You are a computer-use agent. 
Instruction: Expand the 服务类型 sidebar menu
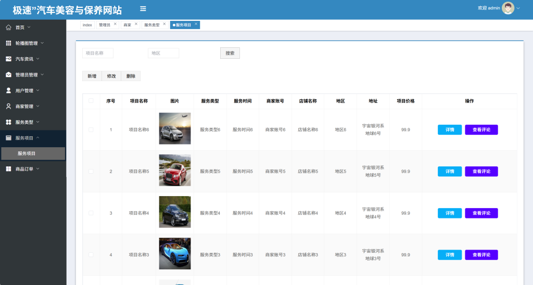pyautogui.click(x=37, y=122)
